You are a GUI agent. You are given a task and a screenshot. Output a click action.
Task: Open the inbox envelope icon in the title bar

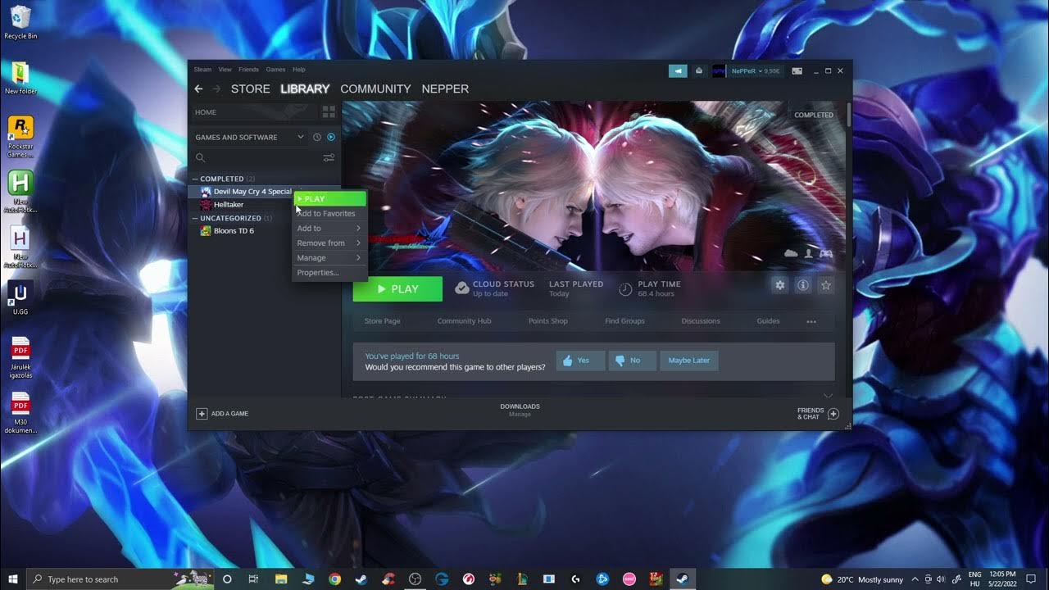tap(698, 71)
